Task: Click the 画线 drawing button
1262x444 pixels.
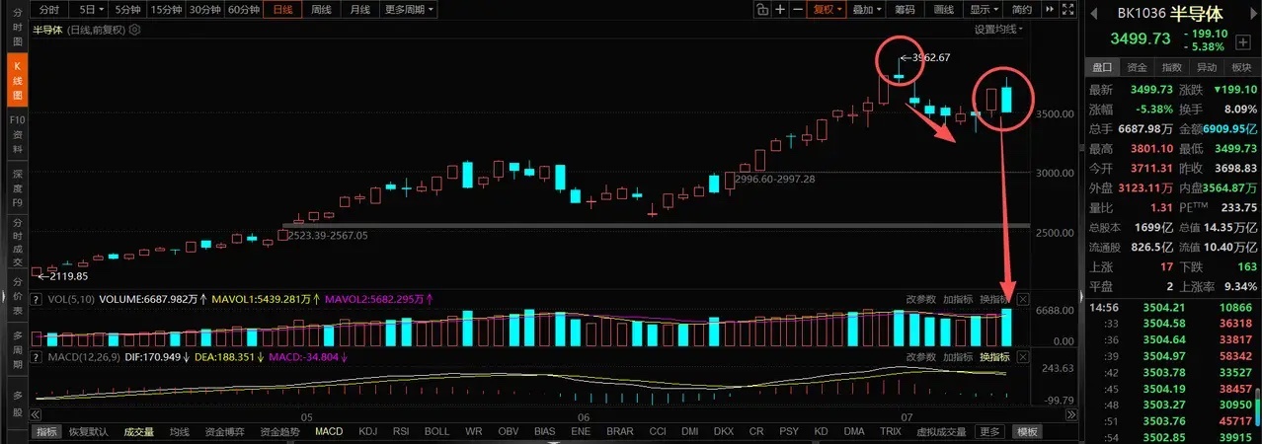Action: [944, 9]
